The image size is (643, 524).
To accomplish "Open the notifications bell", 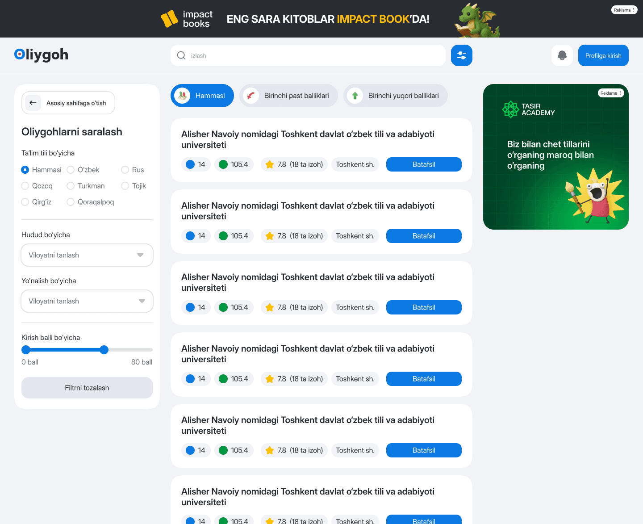I will click(562, 55).
